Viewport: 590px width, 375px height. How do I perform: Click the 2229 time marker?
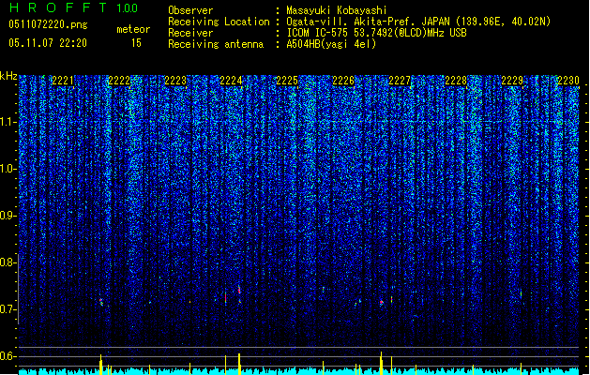tap(512, 81)
